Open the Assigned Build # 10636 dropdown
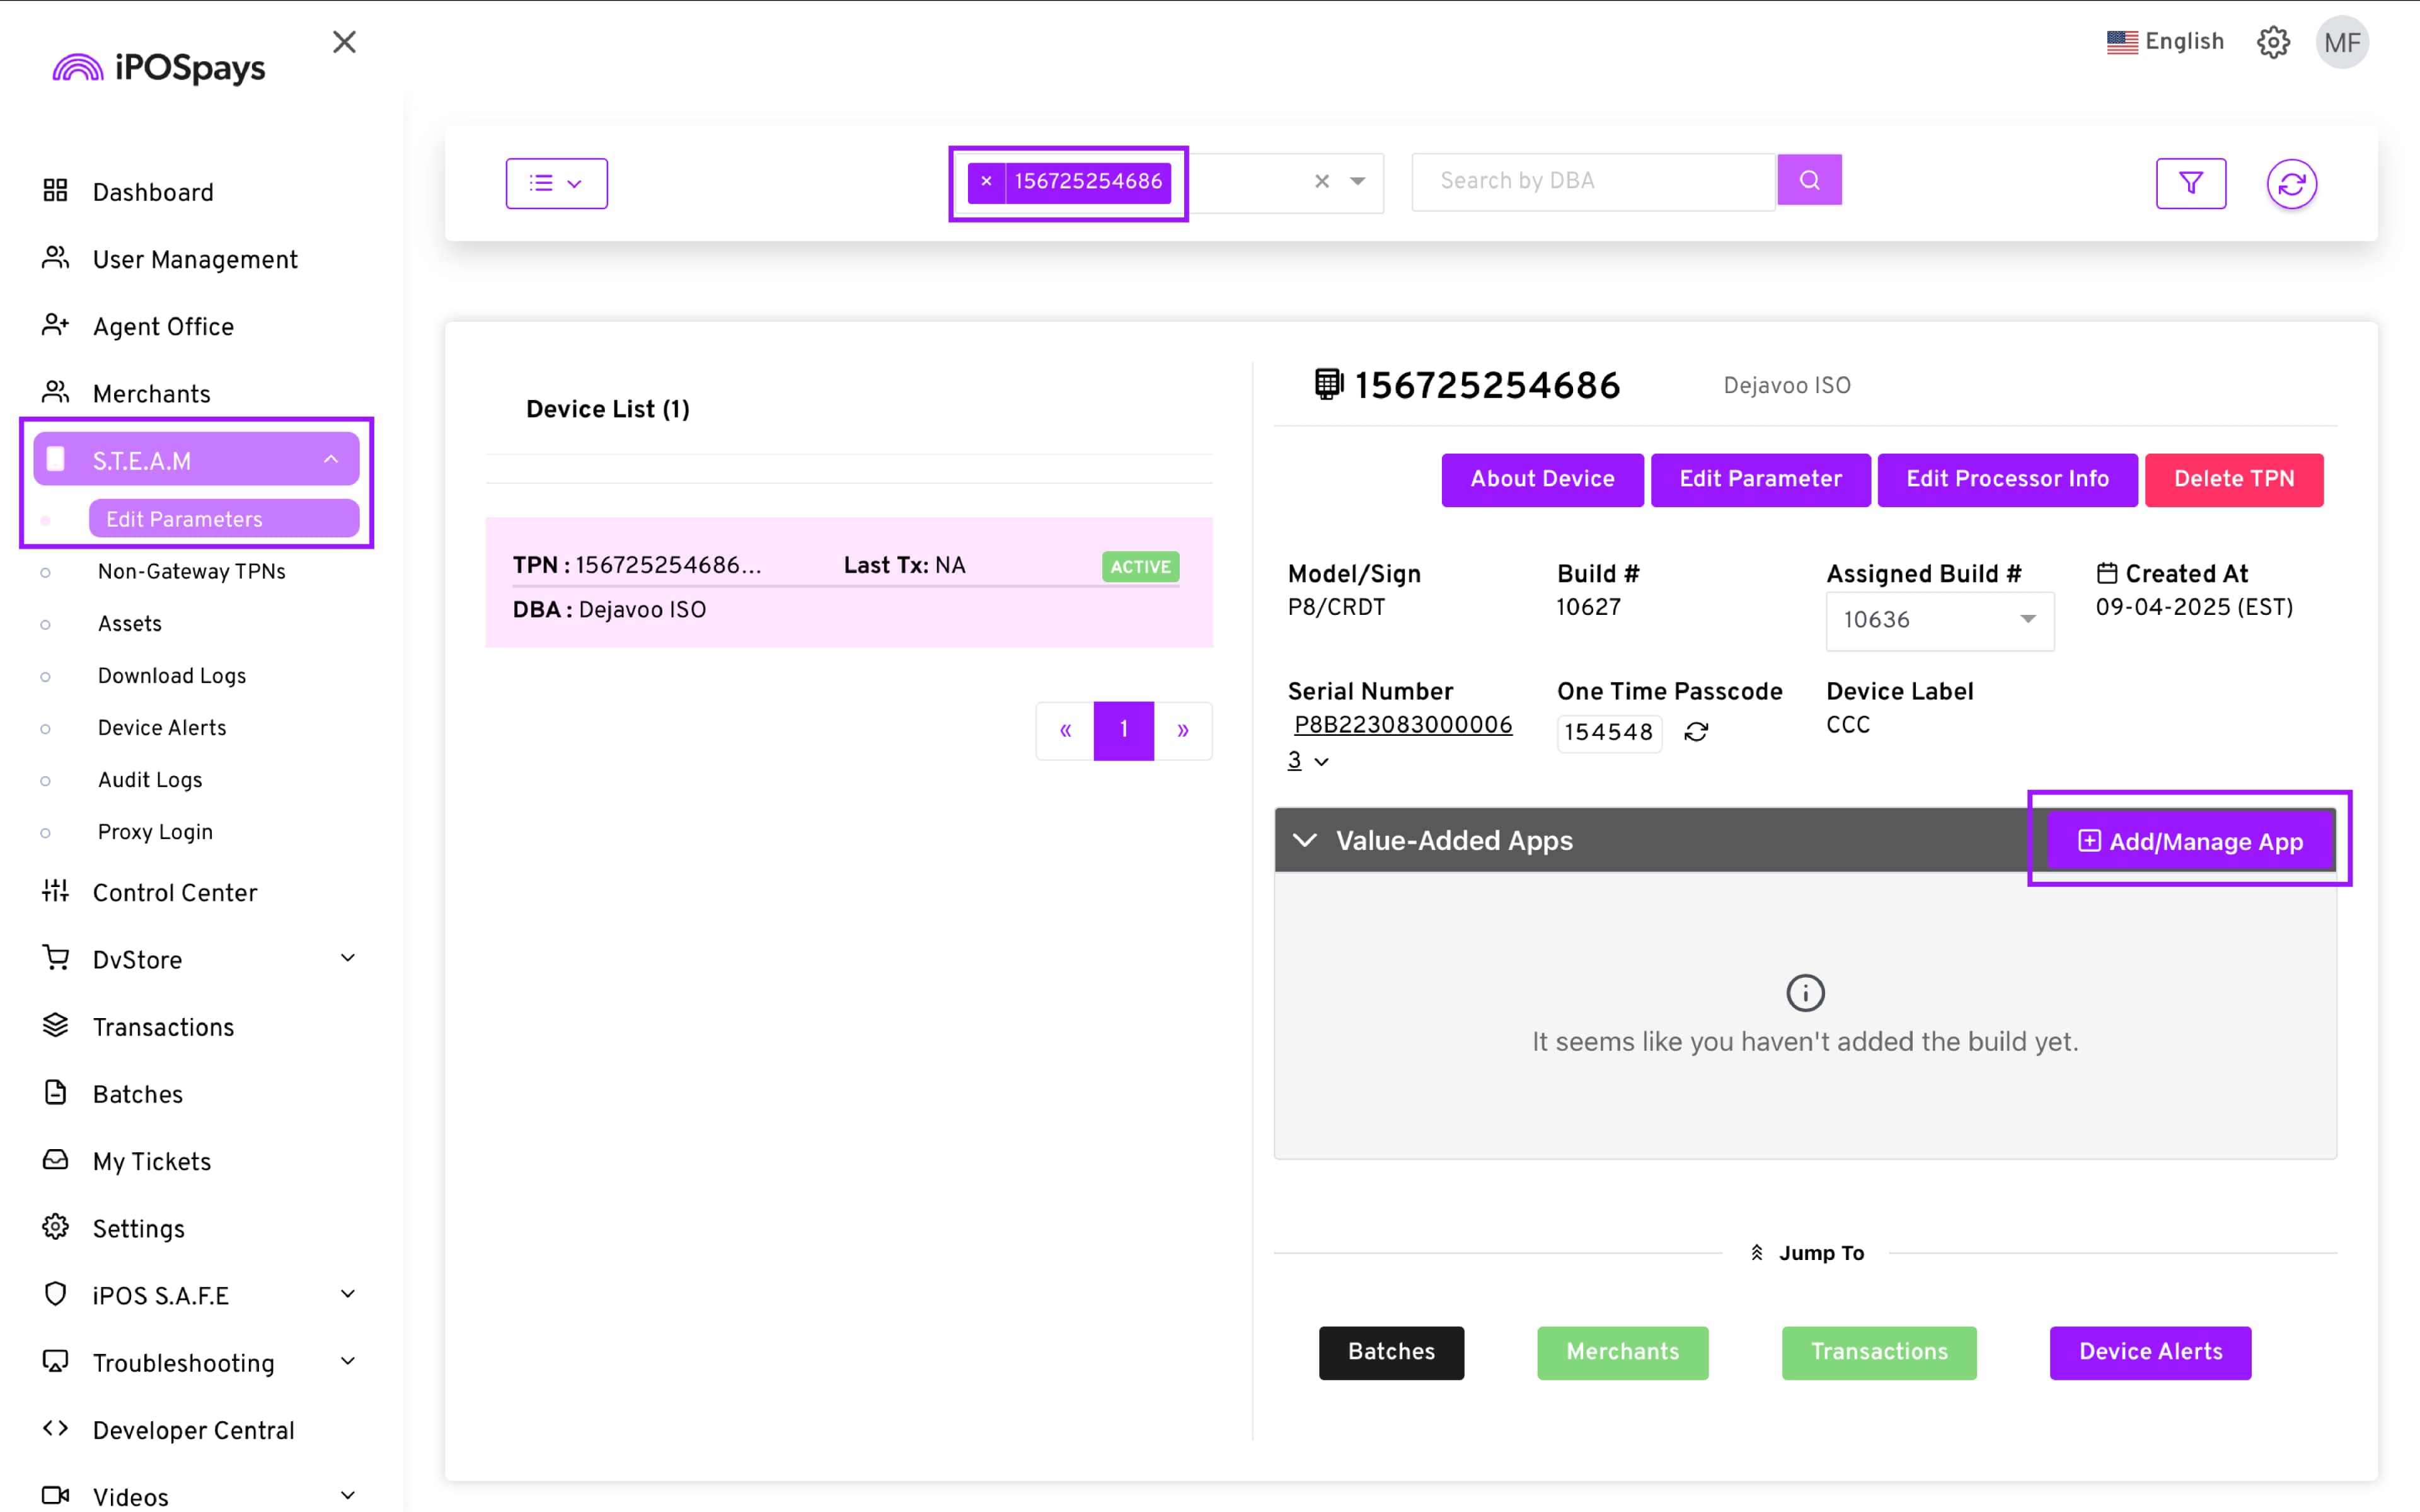 tap(1939, 620)
